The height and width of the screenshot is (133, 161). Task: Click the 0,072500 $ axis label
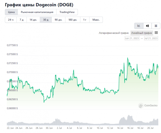(12, 63)
